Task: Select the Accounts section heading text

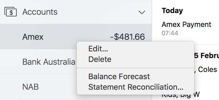Action: [x=40, y=12]
